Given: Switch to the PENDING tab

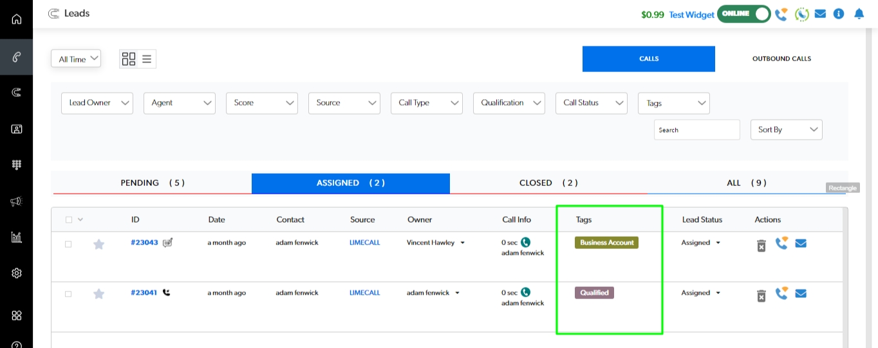Looking at the screenshot, I should [x=153, y=183].
